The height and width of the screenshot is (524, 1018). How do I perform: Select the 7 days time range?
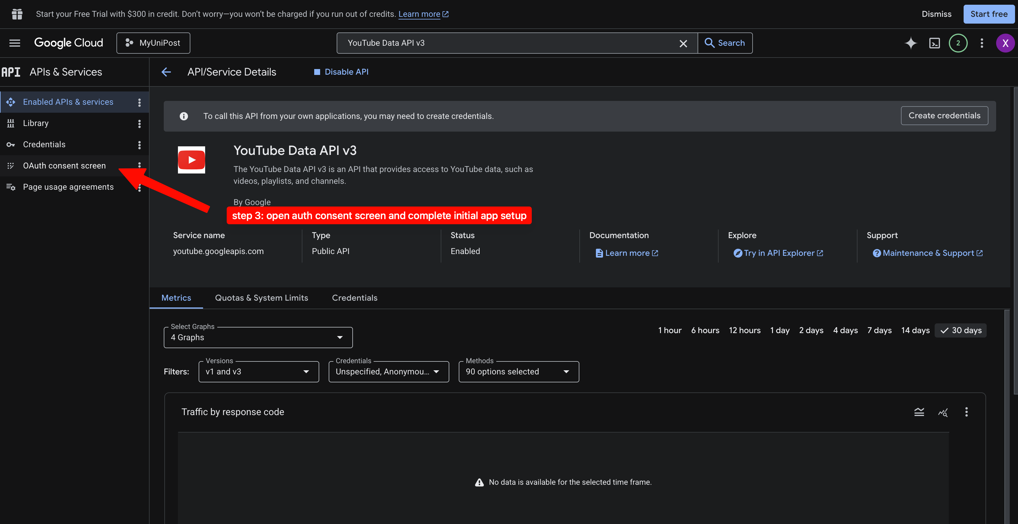coord(879,330)
